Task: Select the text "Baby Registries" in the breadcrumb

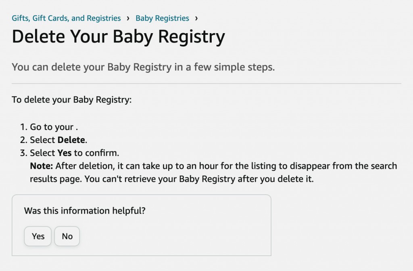Action: 162,18
